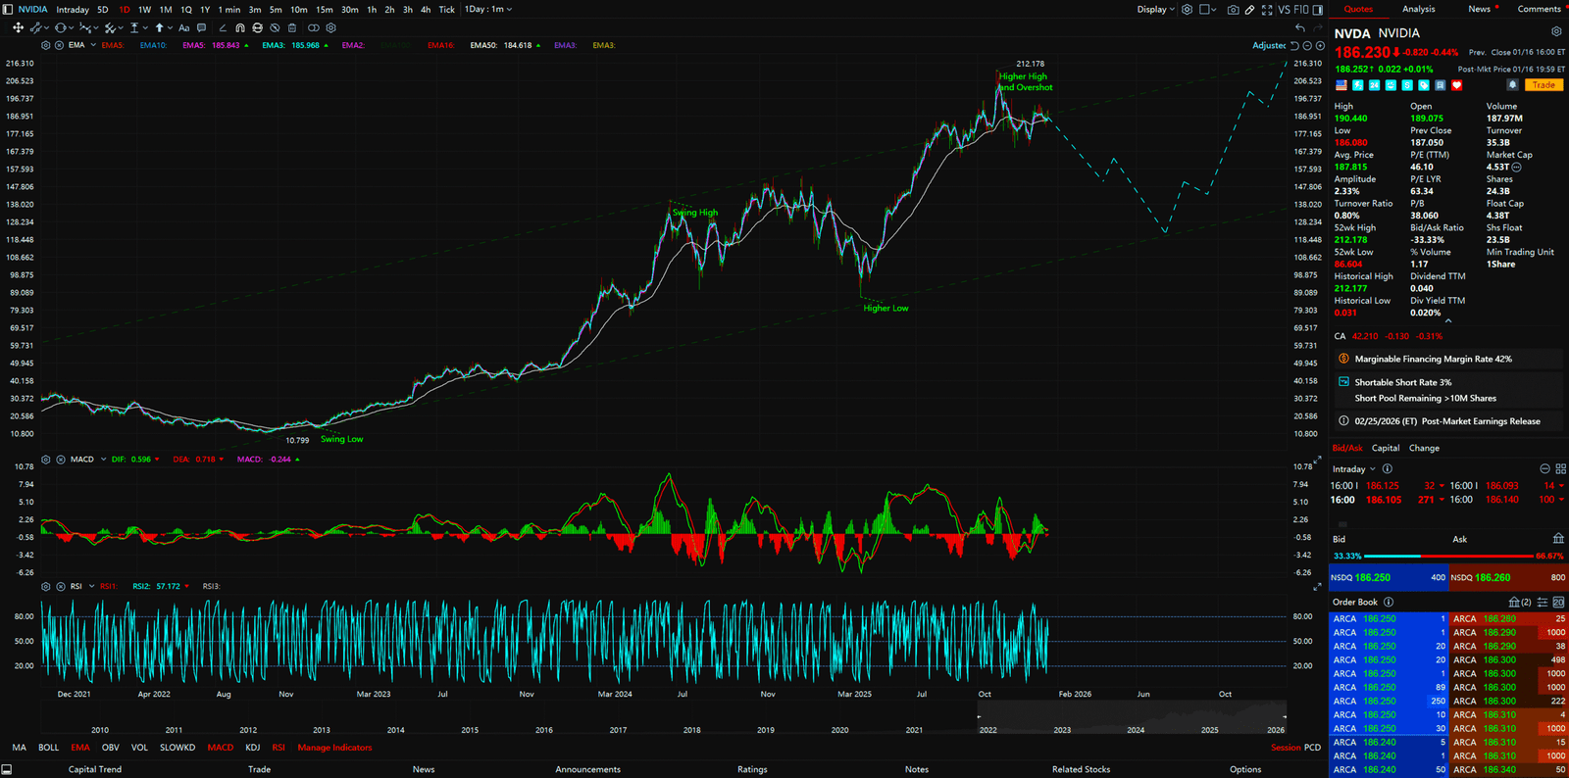
Task: Delete drawings with the trash can icon
Action: click(x=292, y=28)
